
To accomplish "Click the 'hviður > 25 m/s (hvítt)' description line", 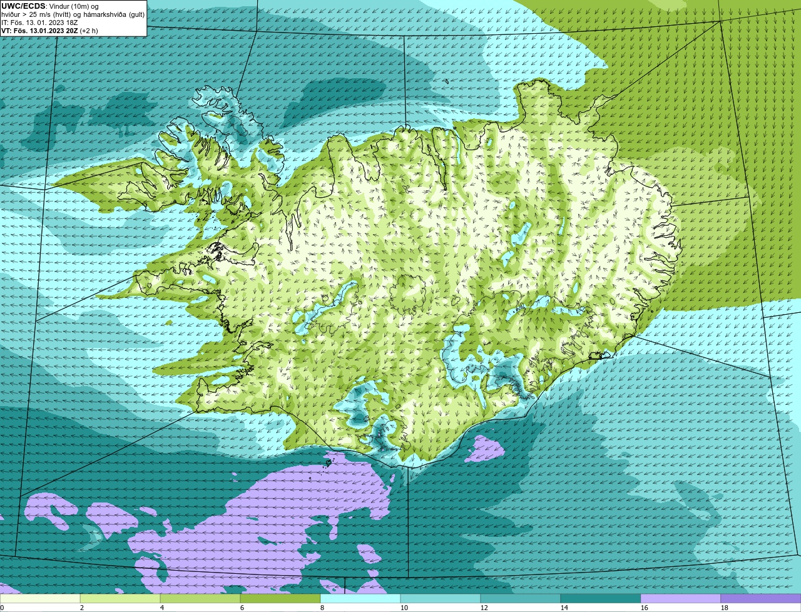I will tap(73, 14).
